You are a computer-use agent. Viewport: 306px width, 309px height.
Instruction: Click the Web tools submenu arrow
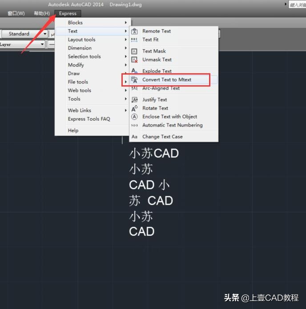tap(126, 91)
